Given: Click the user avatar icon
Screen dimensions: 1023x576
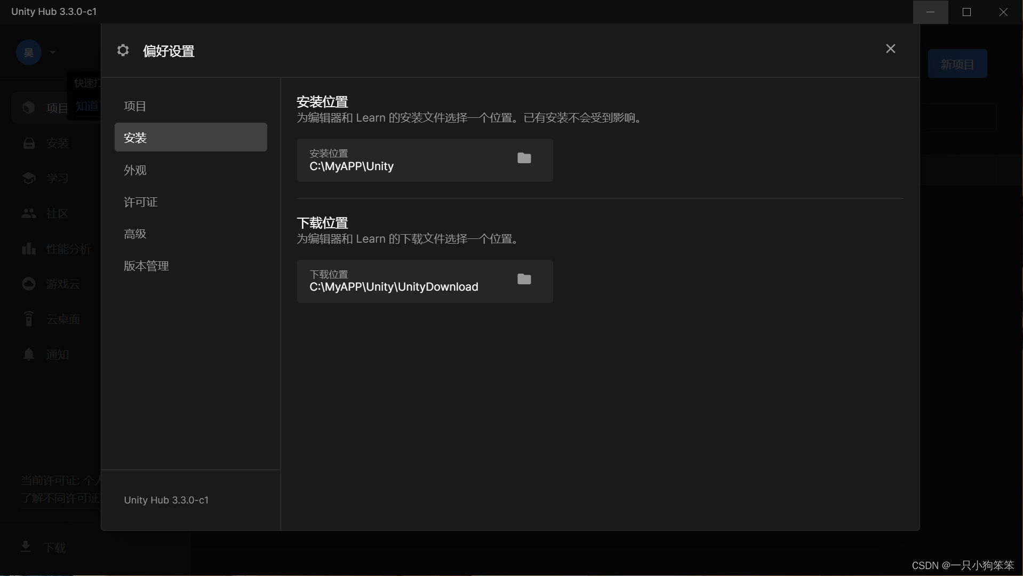Looking at the screenshot, I should 29,52.
